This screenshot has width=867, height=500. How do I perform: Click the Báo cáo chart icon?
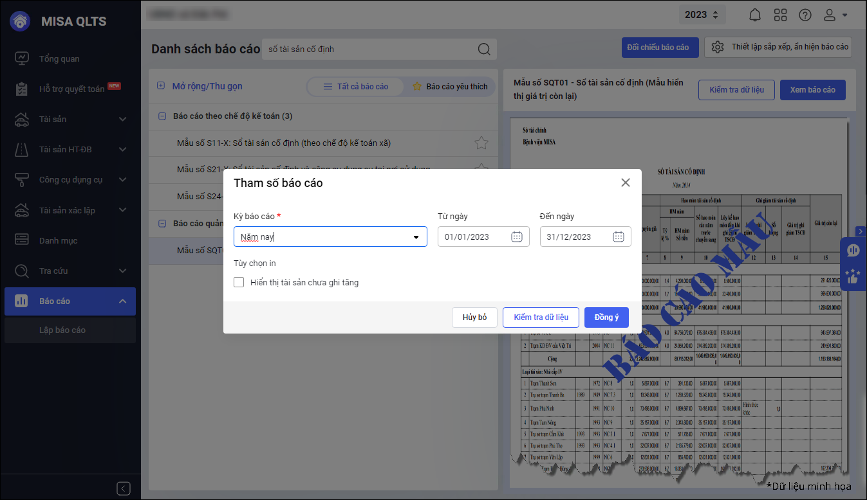point(22,301)
